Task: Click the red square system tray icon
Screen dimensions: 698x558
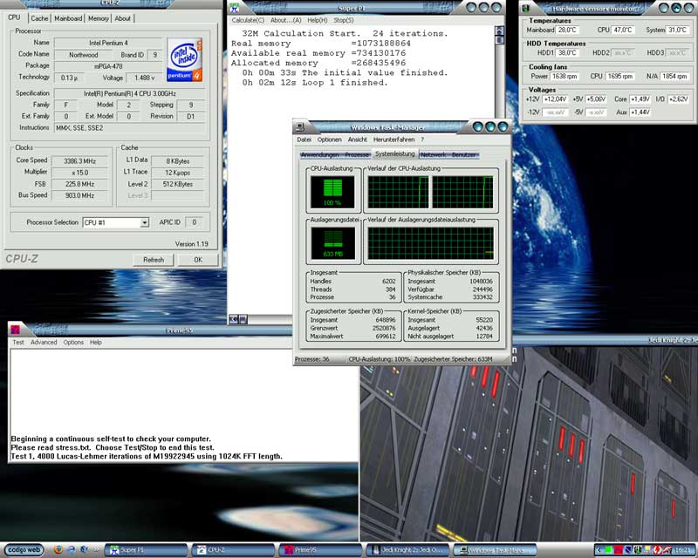Action: click(618, 550)
